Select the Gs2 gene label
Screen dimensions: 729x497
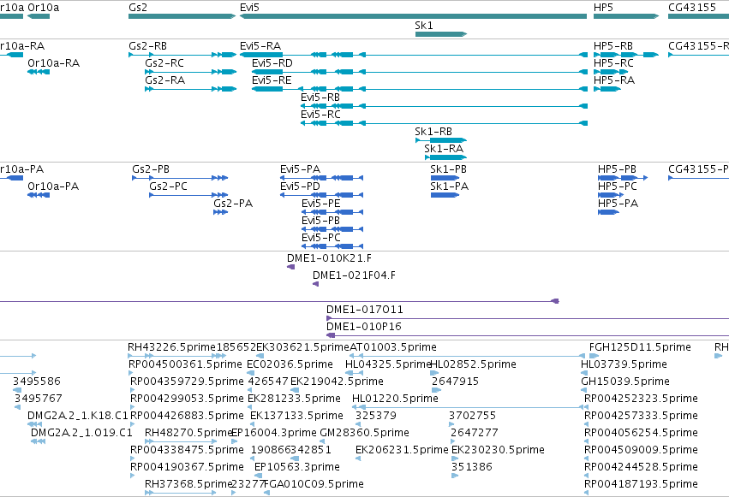[138, 8]
